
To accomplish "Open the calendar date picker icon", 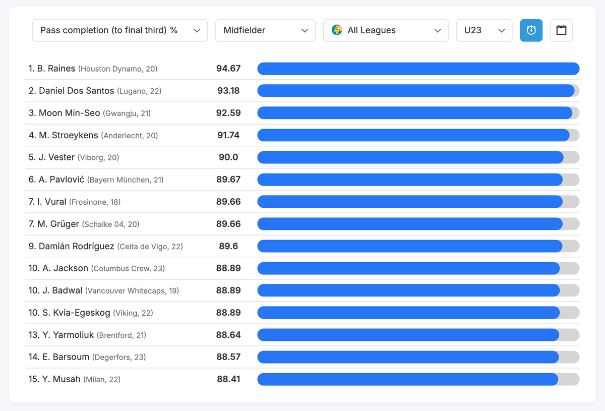I will [x=561, y=30].
